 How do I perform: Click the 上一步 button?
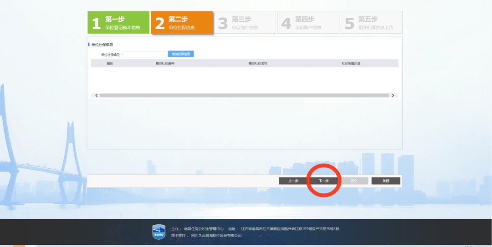293,181
